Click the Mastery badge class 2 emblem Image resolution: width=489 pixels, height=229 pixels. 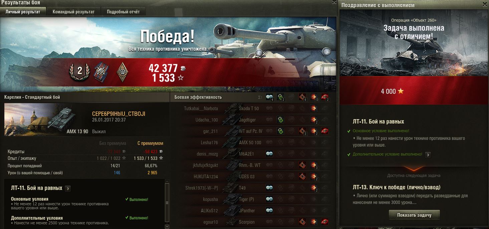point(79,70)
